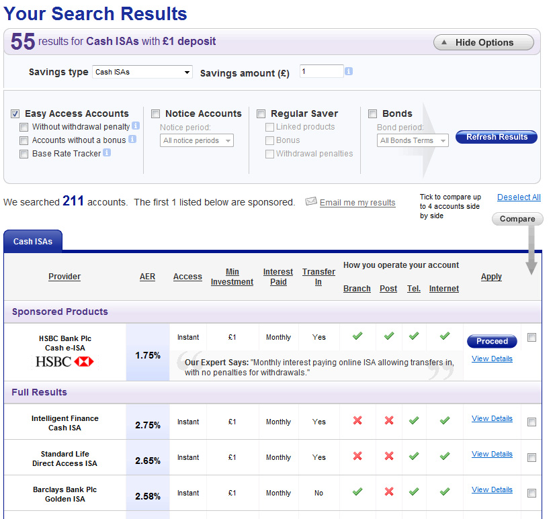Click info icon beside Savings amount field
Screen dimensions: 555x519
tap(349, 71)
